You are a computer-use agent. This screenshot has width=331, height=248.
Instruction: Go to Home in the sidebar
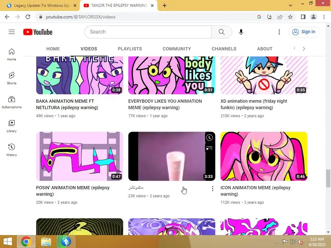[12, 54]
